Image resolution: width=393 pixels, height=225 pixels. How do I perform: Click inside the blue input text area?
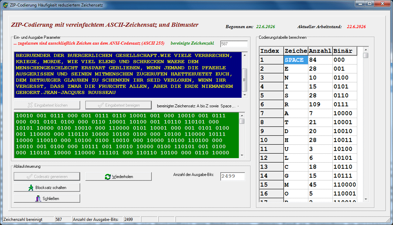coord(128,75)
